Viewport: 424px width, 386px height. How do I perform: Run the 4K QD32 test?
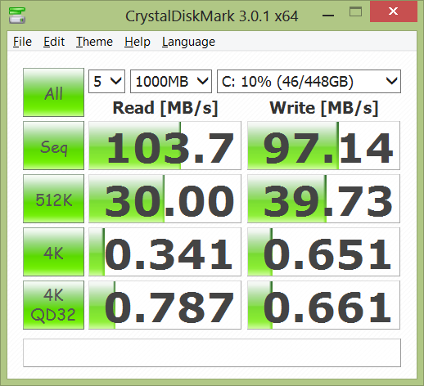(53, 305)
